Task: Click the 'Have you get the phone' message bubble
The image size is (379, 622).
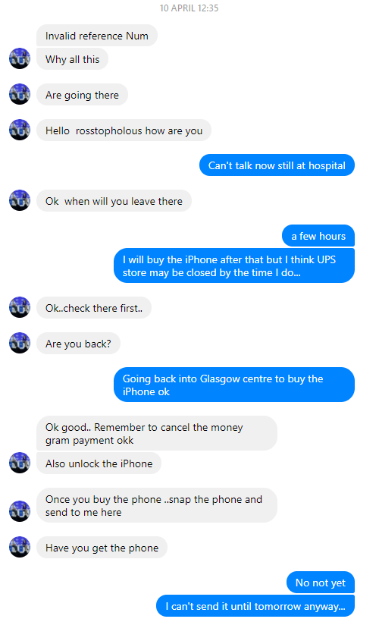Action: [102, 548]
